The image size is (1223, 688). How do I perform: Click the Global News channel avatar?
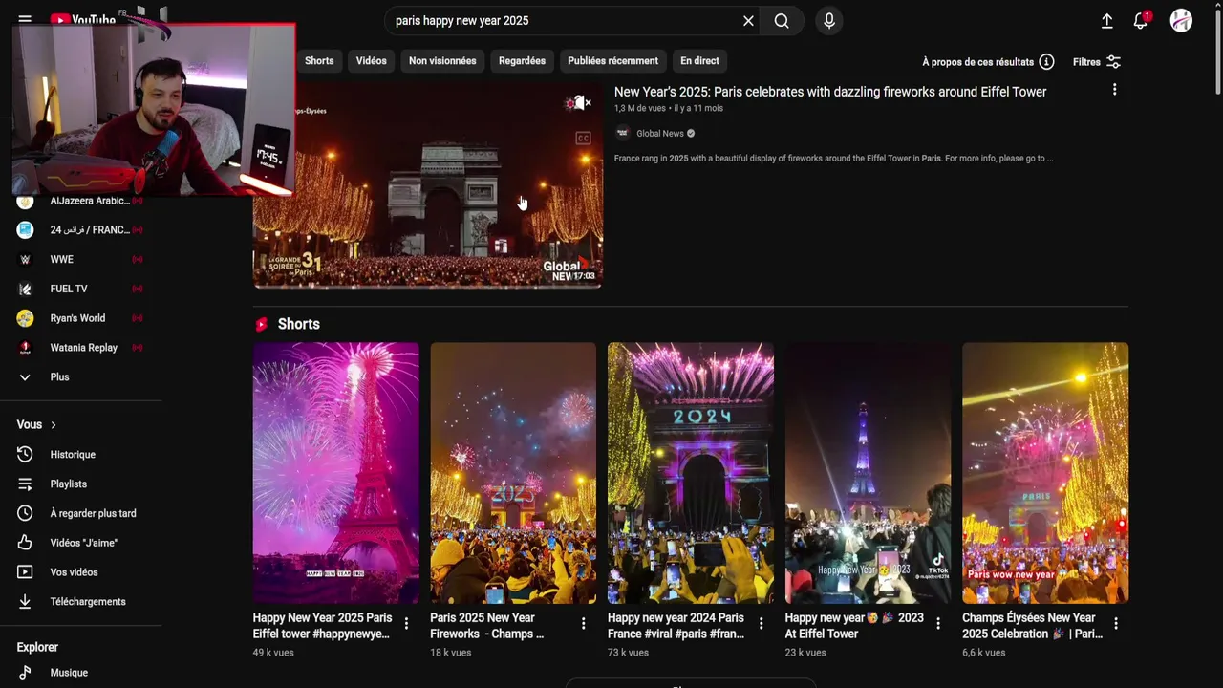point(623,134)
